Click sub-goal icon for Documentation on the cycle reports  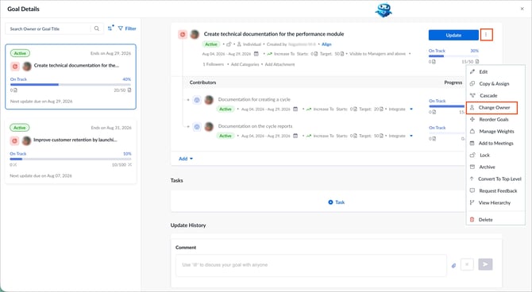click(197, 127)
